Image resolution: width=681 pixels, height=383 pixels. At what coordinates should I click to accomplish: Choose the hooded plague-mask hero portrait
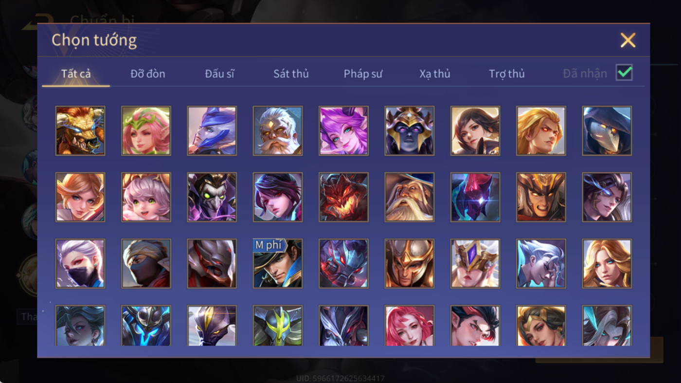tap(607, 131)
